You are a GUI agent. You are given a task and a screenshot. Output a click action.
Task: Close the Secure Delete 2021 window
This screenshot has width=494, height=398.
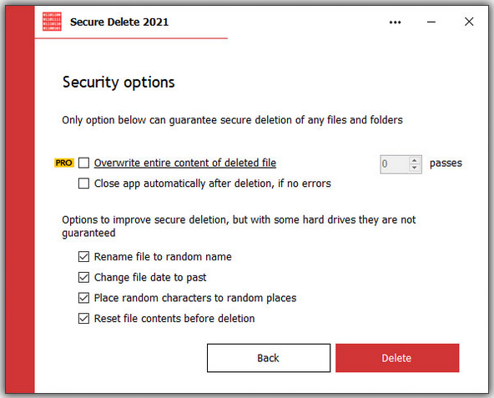469,22
